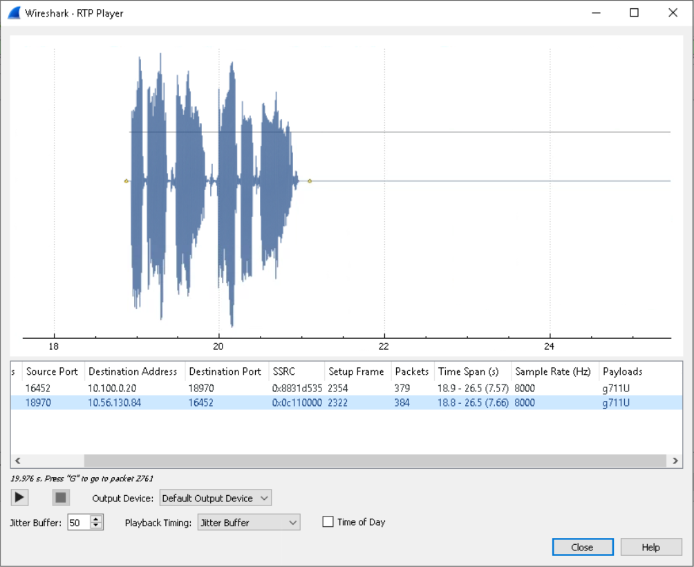
Task: Minimize the RTP Player window
Action: click(596, 12)
